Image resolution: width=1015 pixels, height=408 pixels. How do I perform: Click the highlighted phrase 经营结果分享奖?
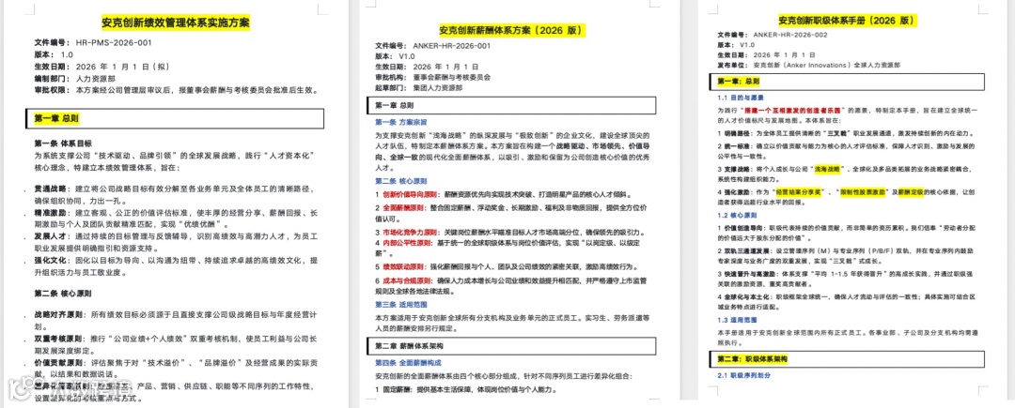[x=800, y=192]
